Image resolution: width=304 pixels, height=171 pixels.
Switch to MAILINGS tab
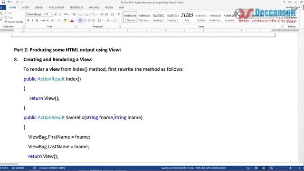(94, 8)
